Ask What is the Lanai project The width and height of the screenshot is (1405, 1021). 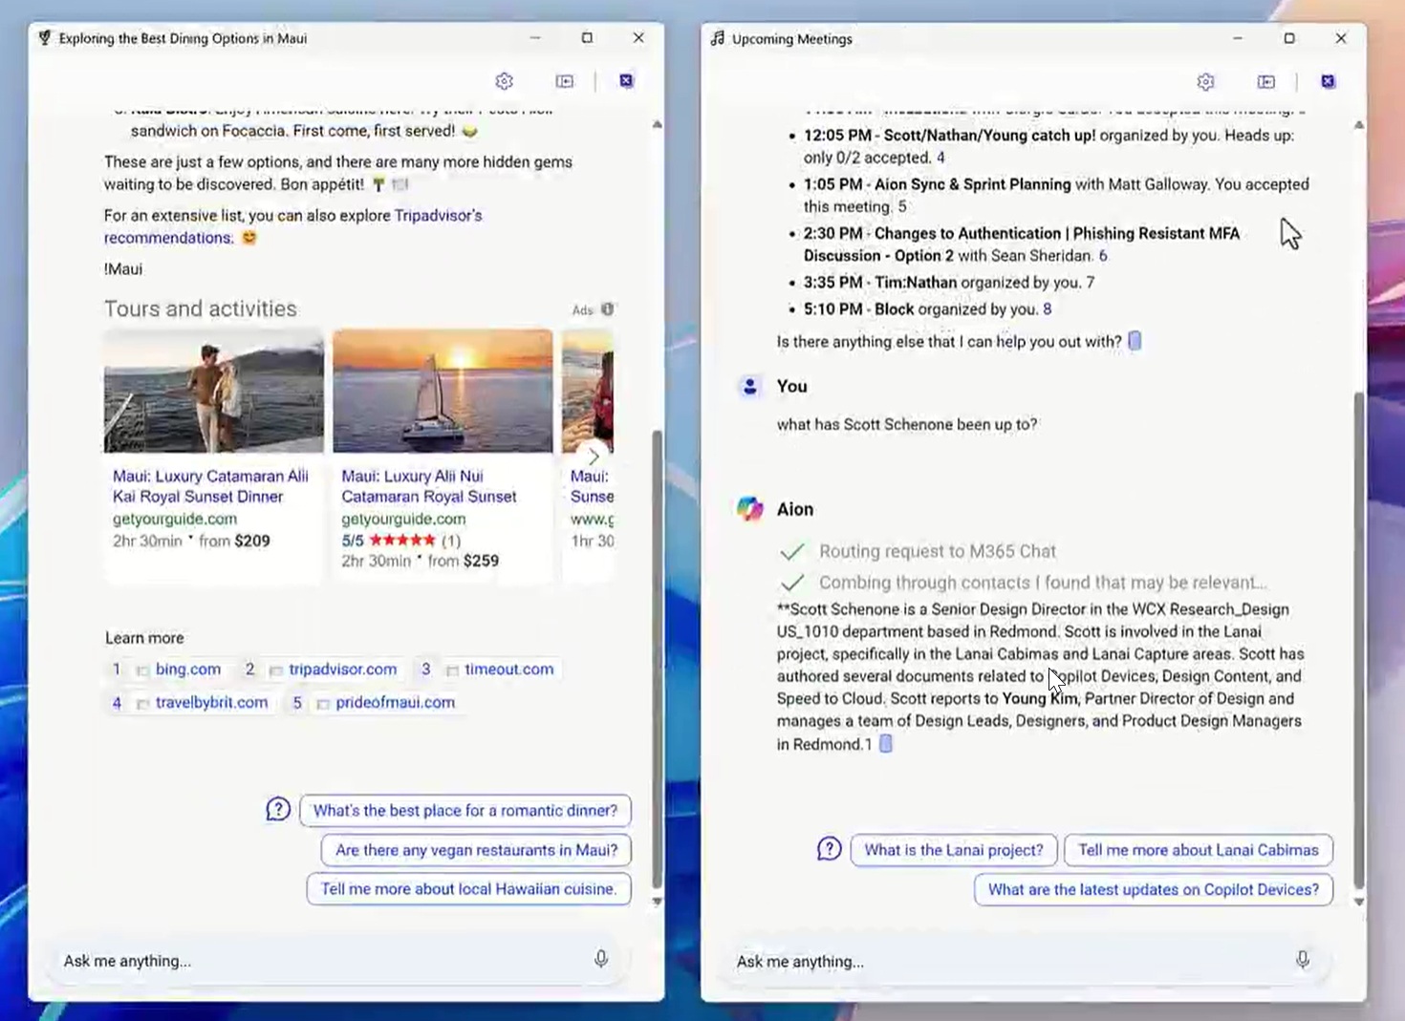point(954,850)
